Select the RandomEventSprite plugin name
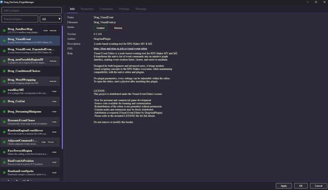This screenshot has height=190, width=328. point(20,171)
